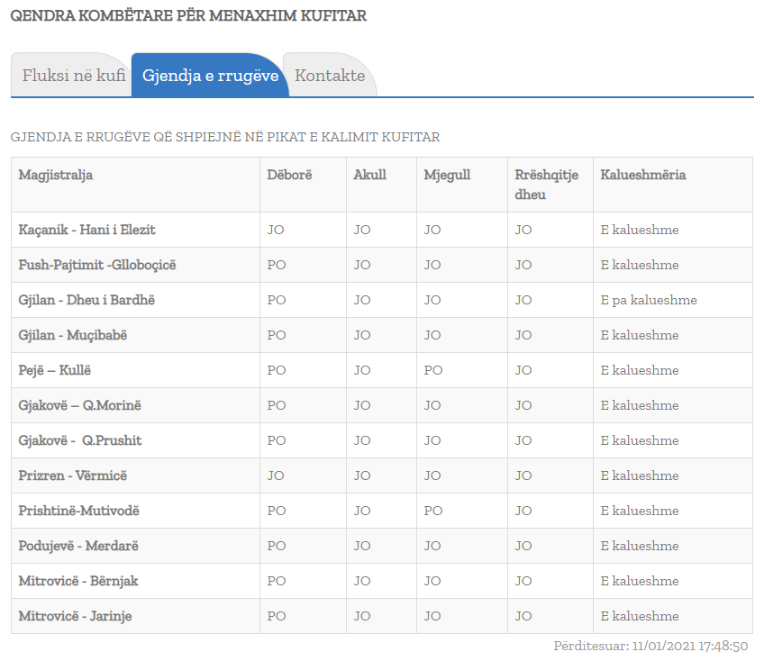Click the Akull column header
764x661 pixels.
coord(369,175)
